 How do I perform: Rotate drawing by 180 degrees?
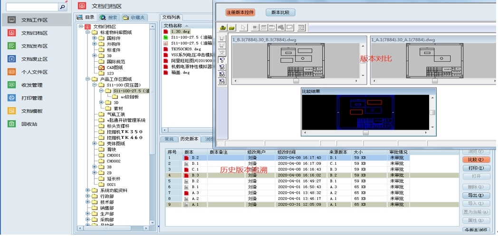pyautogui.click(x=222, y=75)
